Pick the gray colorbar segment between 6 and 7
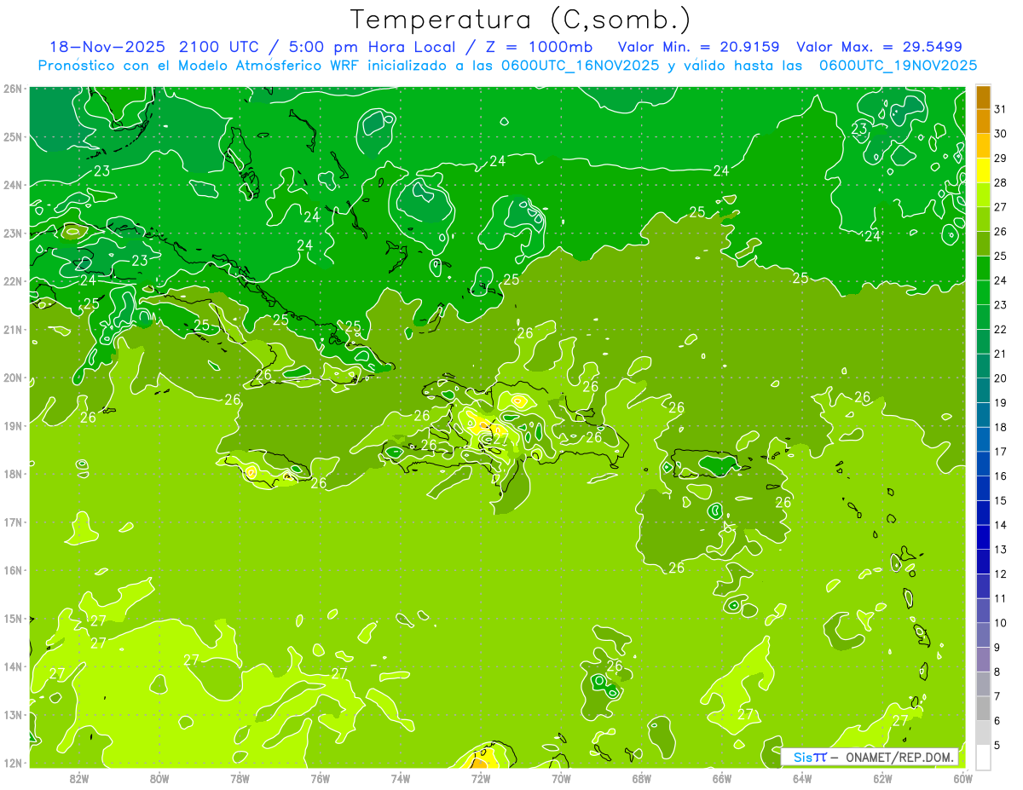This screenshot has height=790, width=1023. coord(984,709)
